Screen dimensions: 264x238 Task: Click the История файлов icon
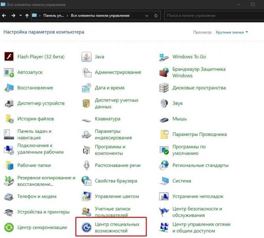(x=9, y=119)
